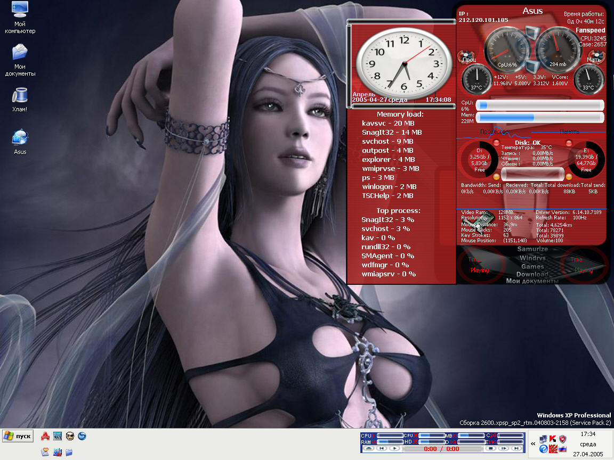Click the 37°C processor temperature gauge
614x460 pixels.
click(476, 79)
